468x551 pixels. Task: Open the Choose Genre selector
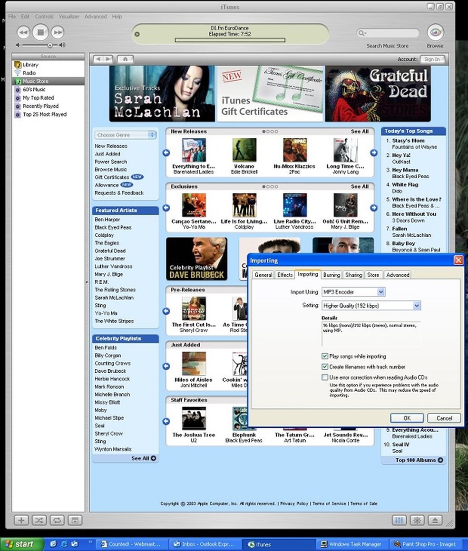coord(125,135)
